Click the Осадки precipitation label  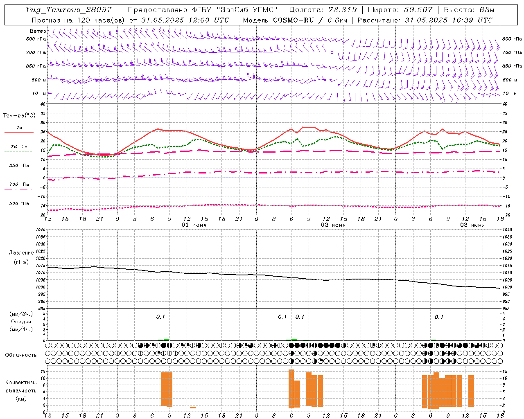pyautogui.click(x=21, y=322)
